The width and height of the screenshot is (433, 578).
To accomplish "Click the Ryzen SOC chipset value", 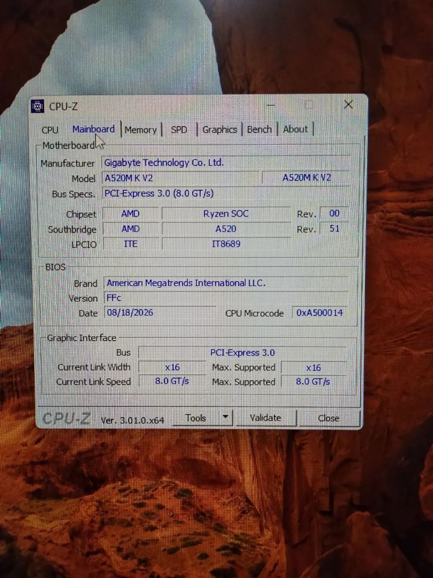I will click(226, 214).
